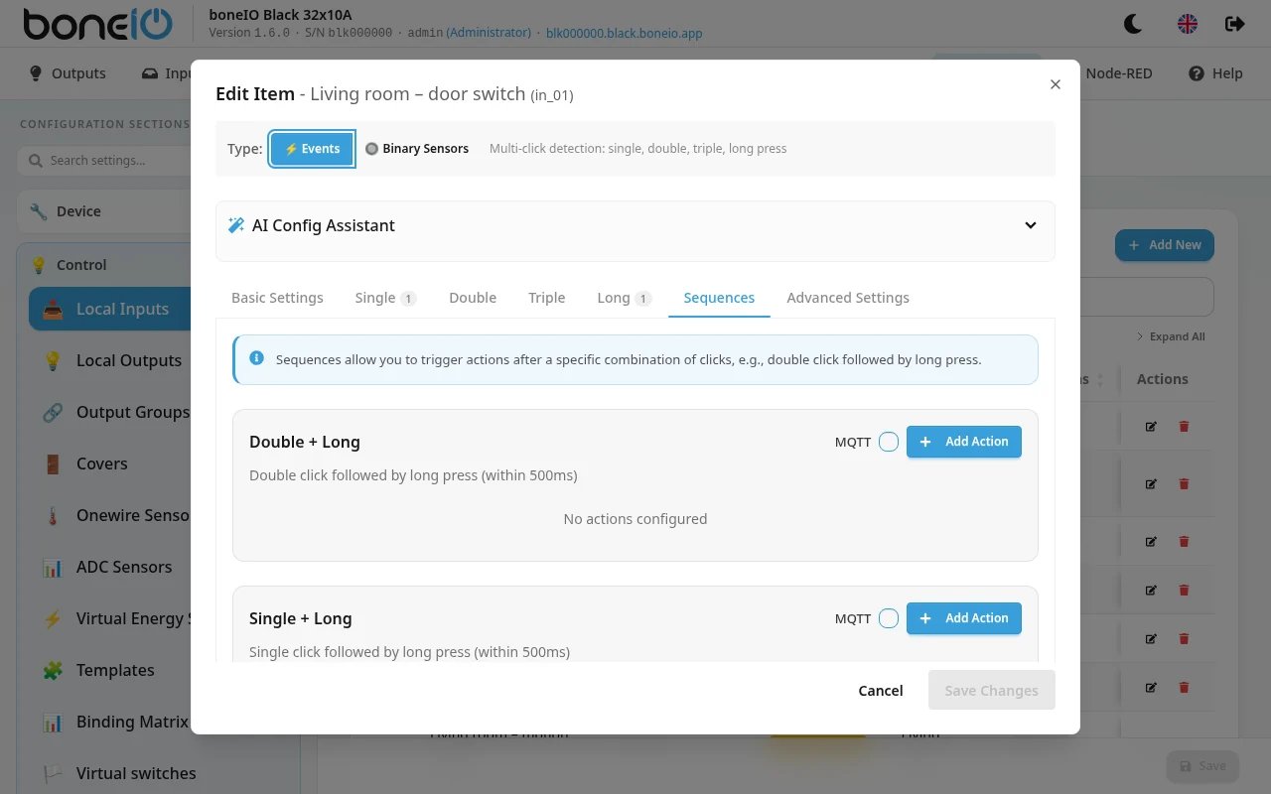Image resolution: width=1271 pixels, height=794 pixels.
Task: Click the AI Config Assistant wand icon
Action: (x=236, y=225)
